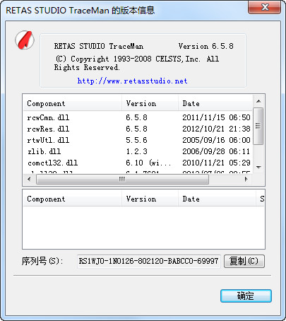Click the lower list's Component column header
Screen dimensions: 286x321
pos(73,199)
